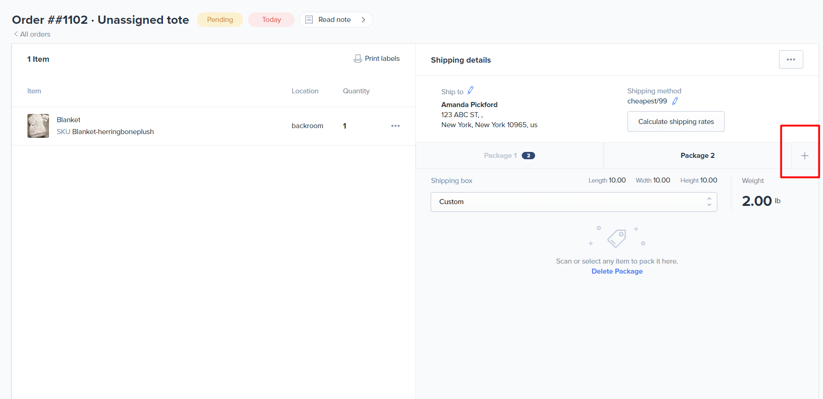Select the Package 2 tab
Viewport: 823px width, 399px height.
click(x=697, y=156)
